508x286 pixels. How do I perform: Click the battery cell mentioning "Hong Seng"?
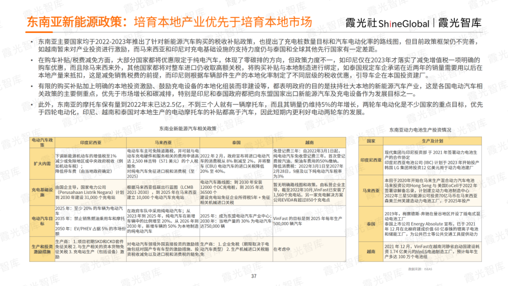[x=432, y=191]
